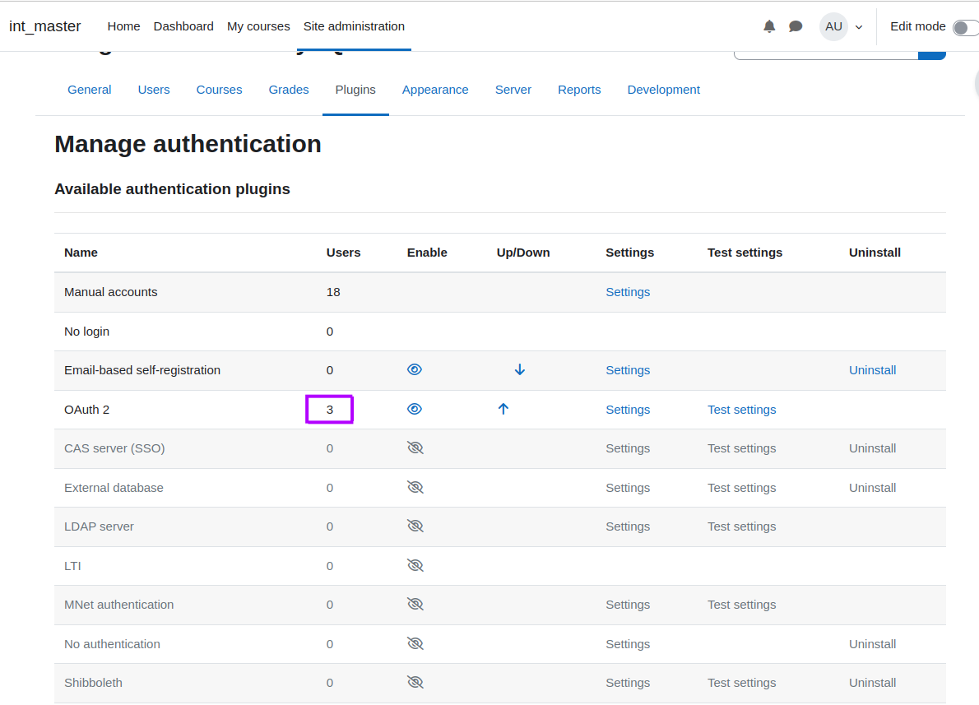Image resolution: width=979 pixels, height=705 pixels.
Task: Open MNet authentication Settings
Action: pos(628,605)
